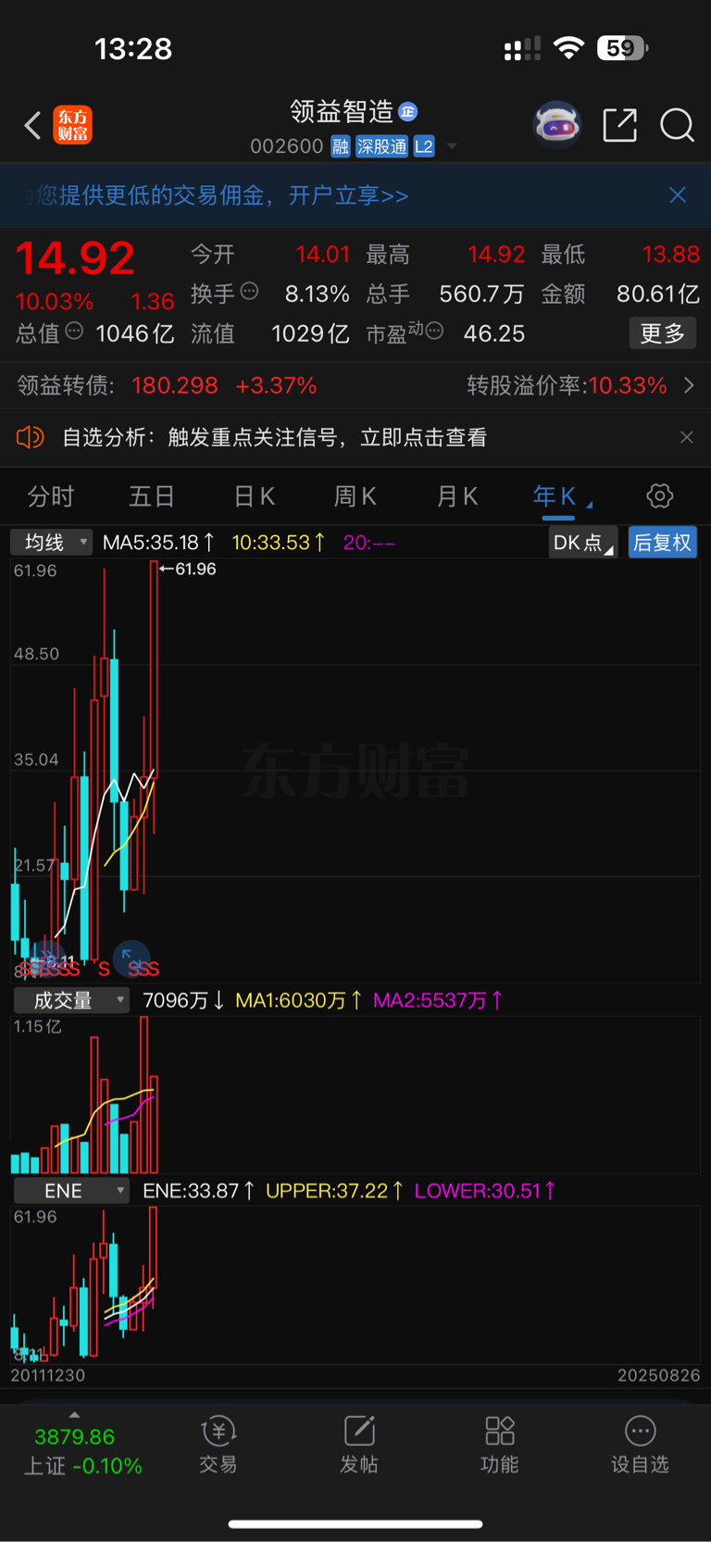Image resolution: width=711 pixels, height=1542 pixels.
Task: Tap the MA10 33.53 value label
Action: coord(278,543)
